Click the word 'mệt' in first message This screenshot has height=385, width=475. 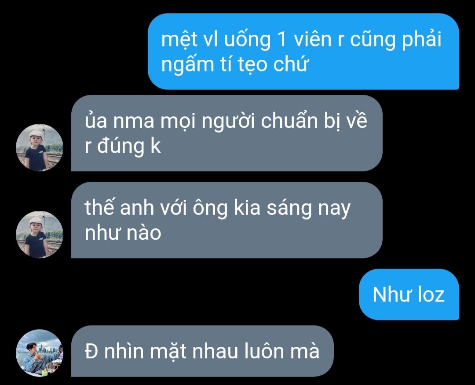click(179, 40)
